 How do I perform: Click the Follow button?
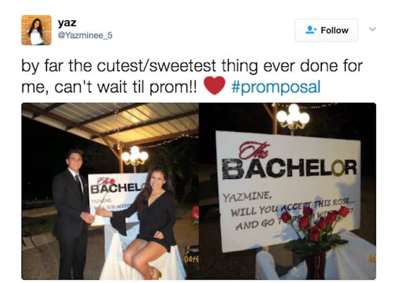point(326,30)
